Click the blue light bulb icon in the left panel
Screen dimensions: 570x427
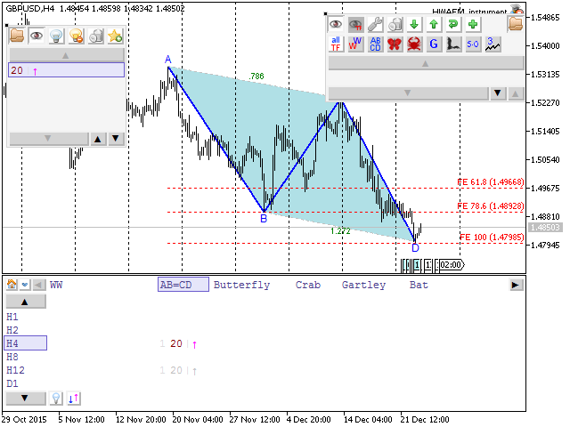(x=56, y=36)
